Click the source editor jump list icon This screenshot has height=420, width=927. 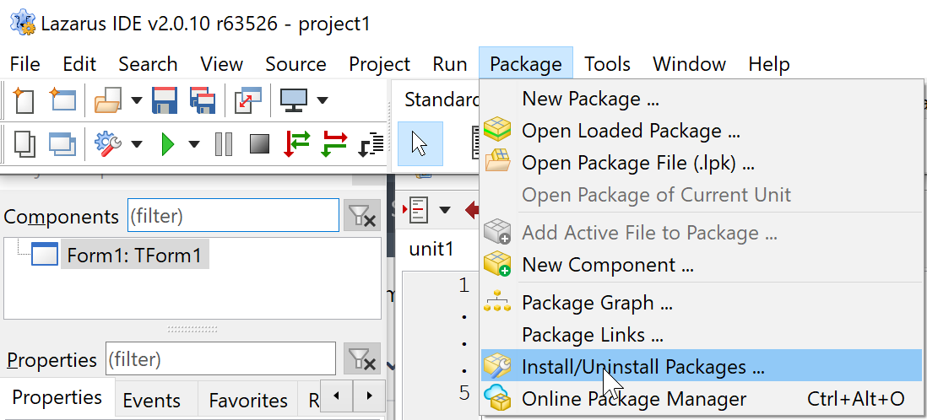click(x=417, y=209)
